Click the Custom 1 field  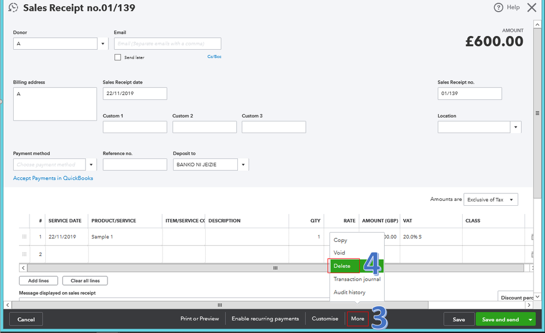[x=135, y=127]
